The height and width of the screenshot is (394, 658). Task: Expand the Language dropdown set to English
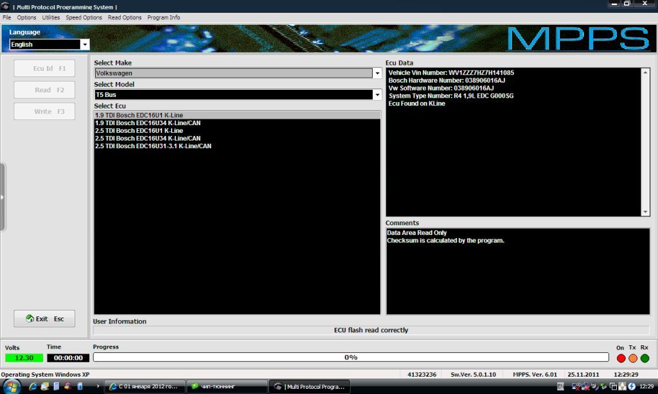pos(85,44)
